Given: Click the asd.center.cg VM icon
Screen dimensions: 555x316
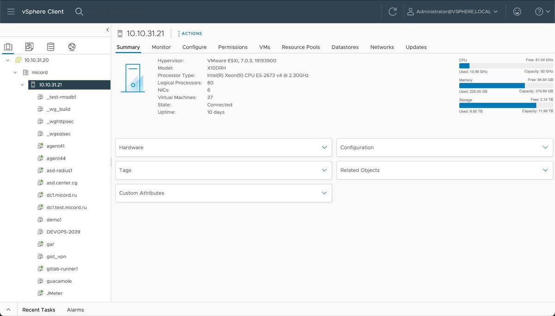Looking at the screenshot, I should (x=40, y=183).
